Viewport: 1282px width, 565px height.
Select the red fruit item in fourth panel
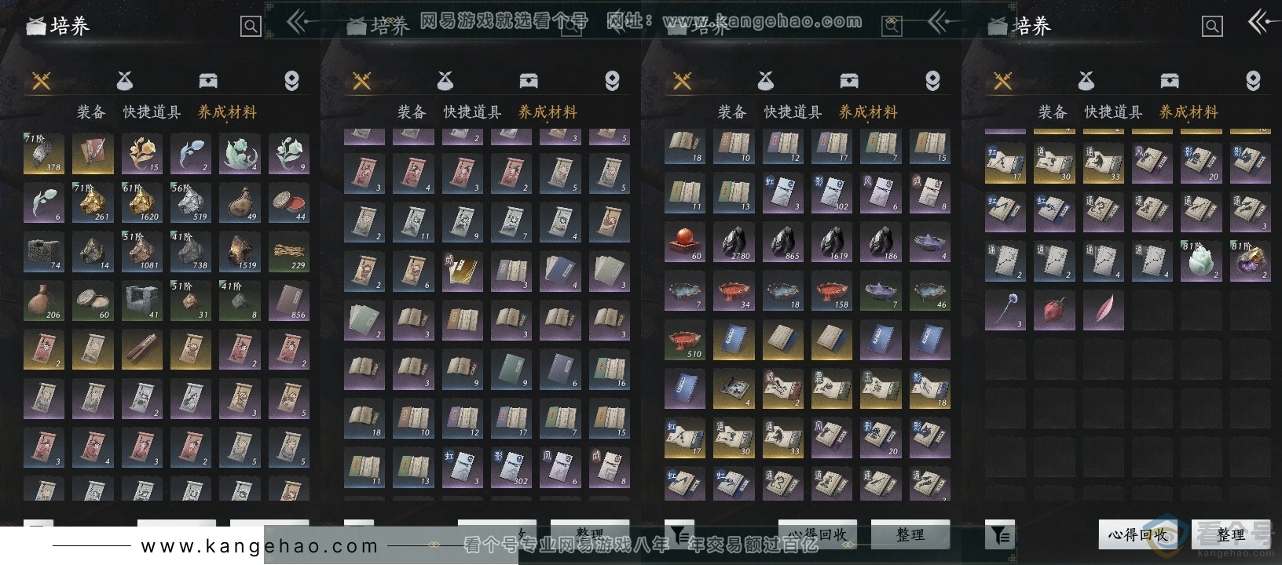click(x=1054, y=310)
